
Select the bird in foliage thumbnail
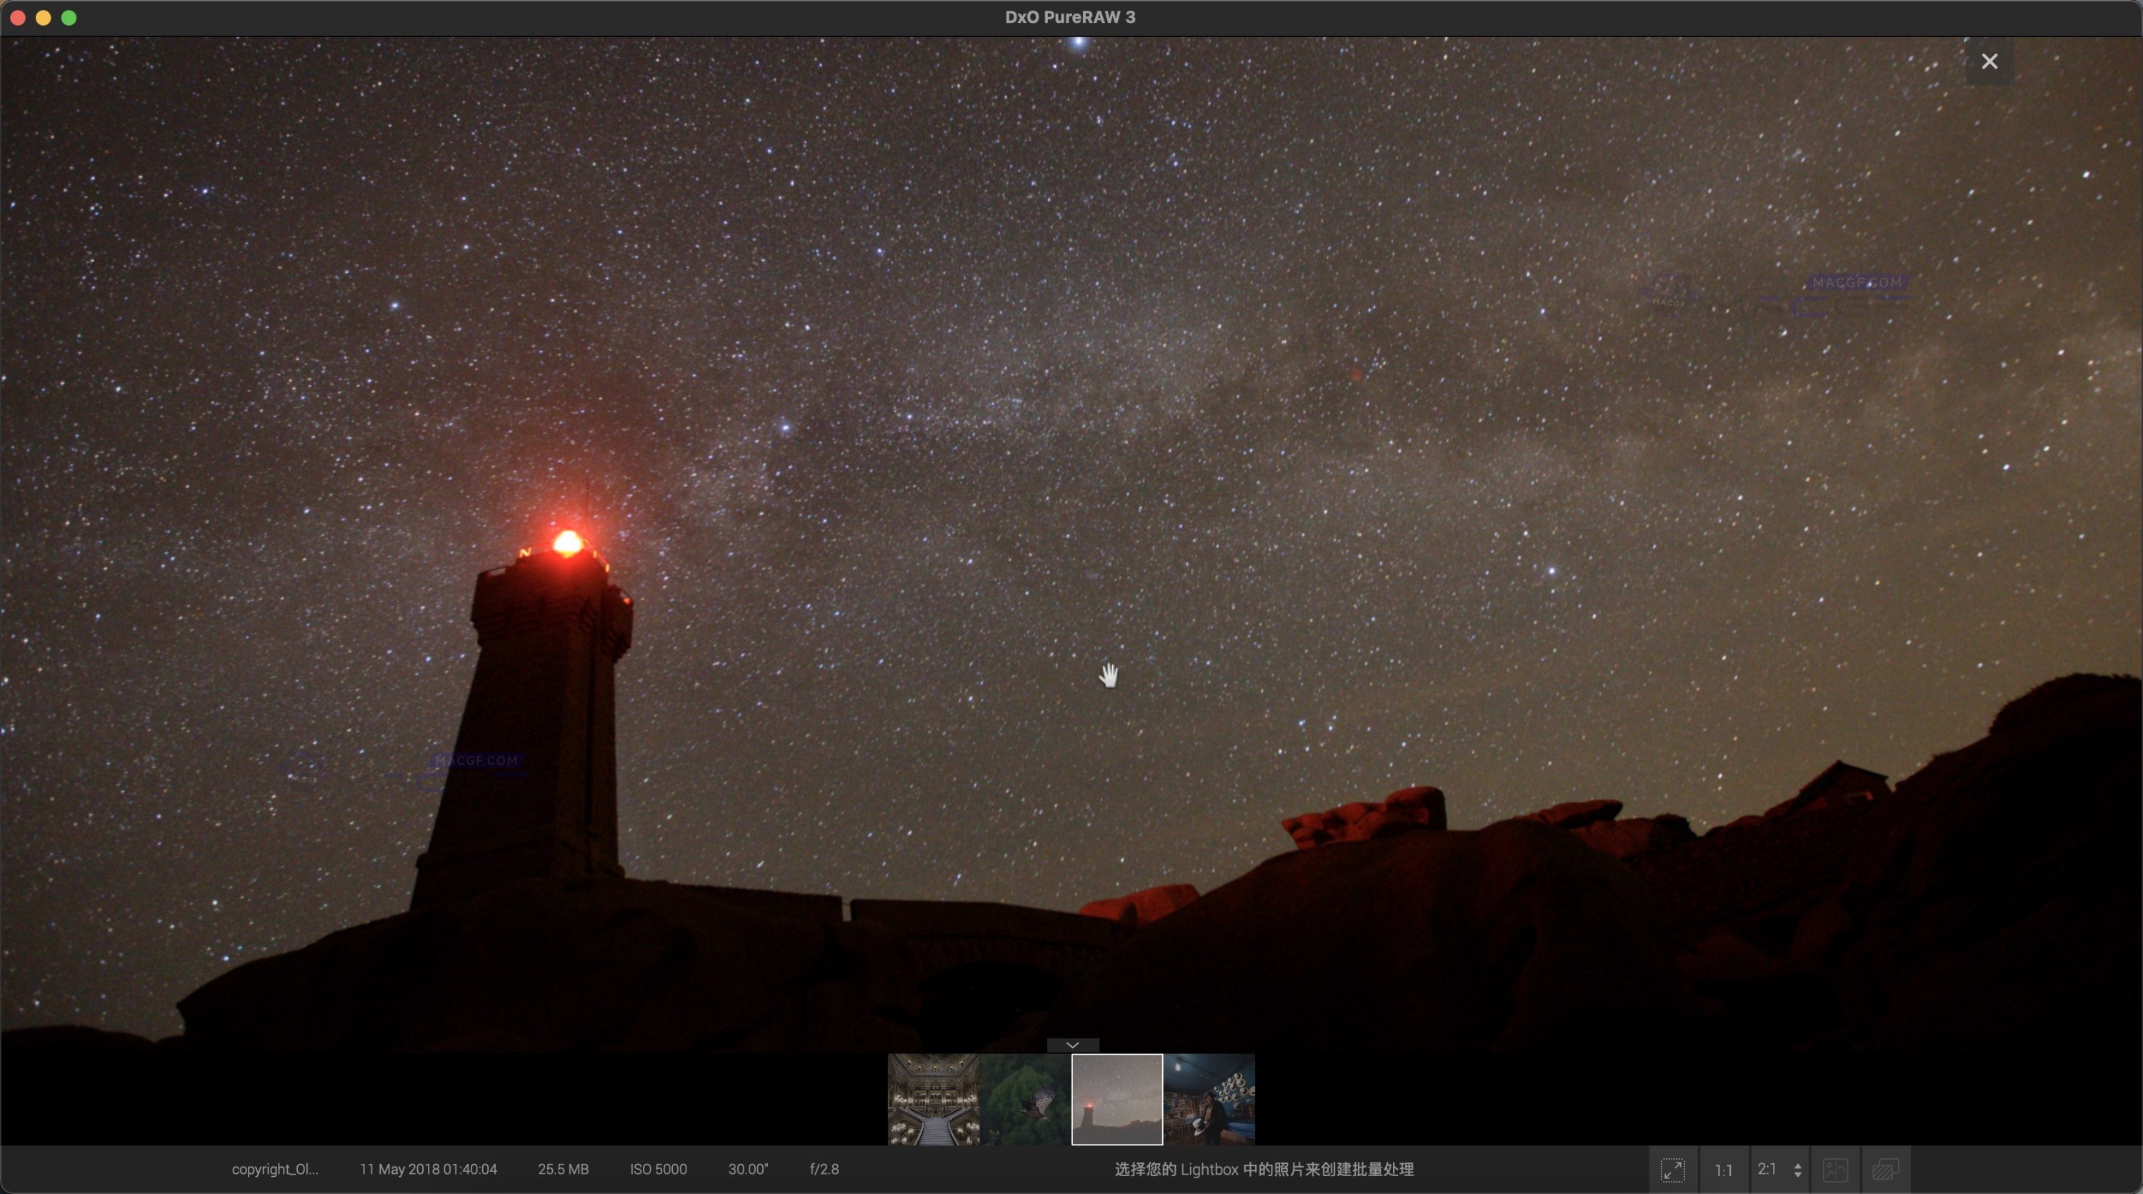pos(1025,1099)
